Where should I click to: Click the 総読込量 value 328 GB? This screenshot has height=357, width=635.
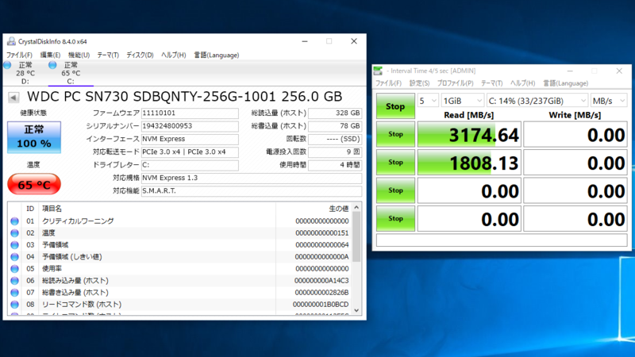tap(335, 113)
